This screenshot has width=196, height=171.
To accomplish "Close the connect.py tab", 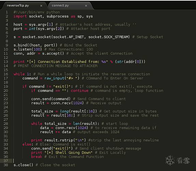I will tap(86, 6).
